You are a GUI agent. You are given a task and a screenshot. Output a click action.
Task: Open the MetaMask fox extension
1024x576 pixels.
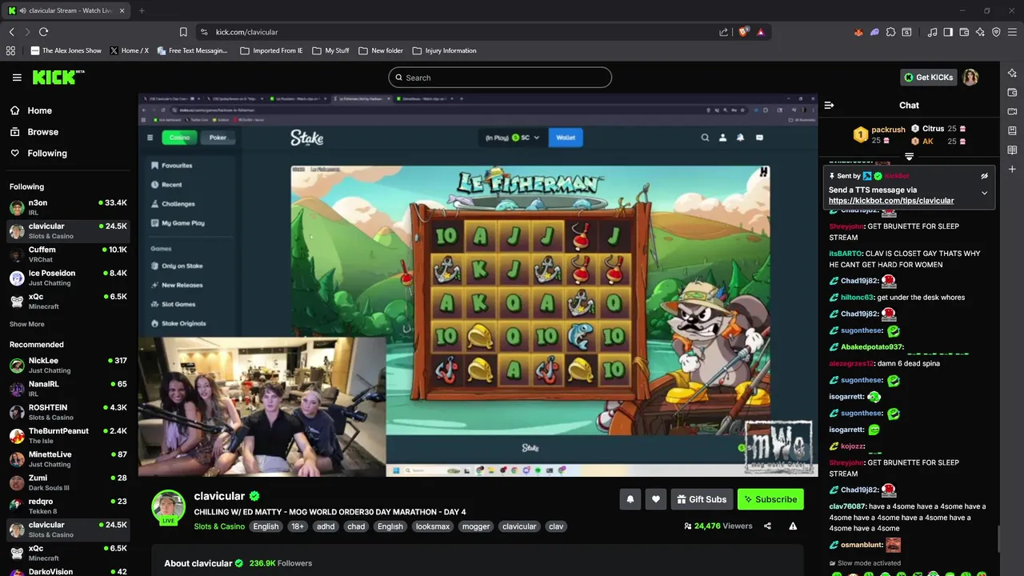859,32
